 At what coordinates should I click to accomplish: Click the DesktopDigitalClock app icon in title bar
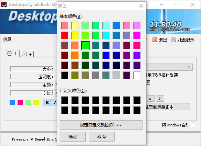[4, 4]
